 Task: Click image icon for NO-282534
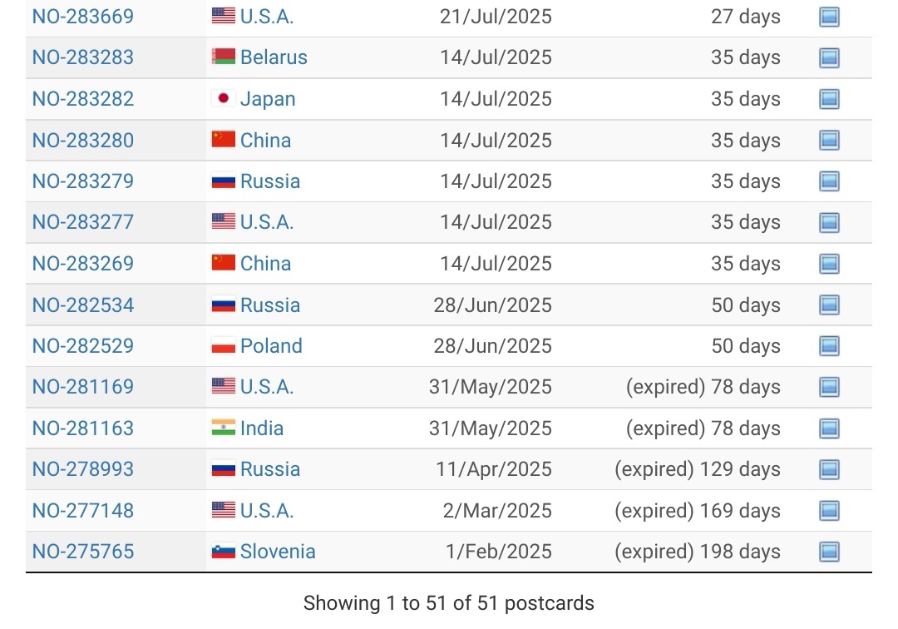829,305
